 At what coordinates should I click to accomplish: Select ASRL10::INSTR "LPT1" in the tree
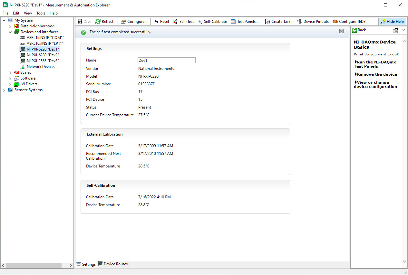pos(45,43)
